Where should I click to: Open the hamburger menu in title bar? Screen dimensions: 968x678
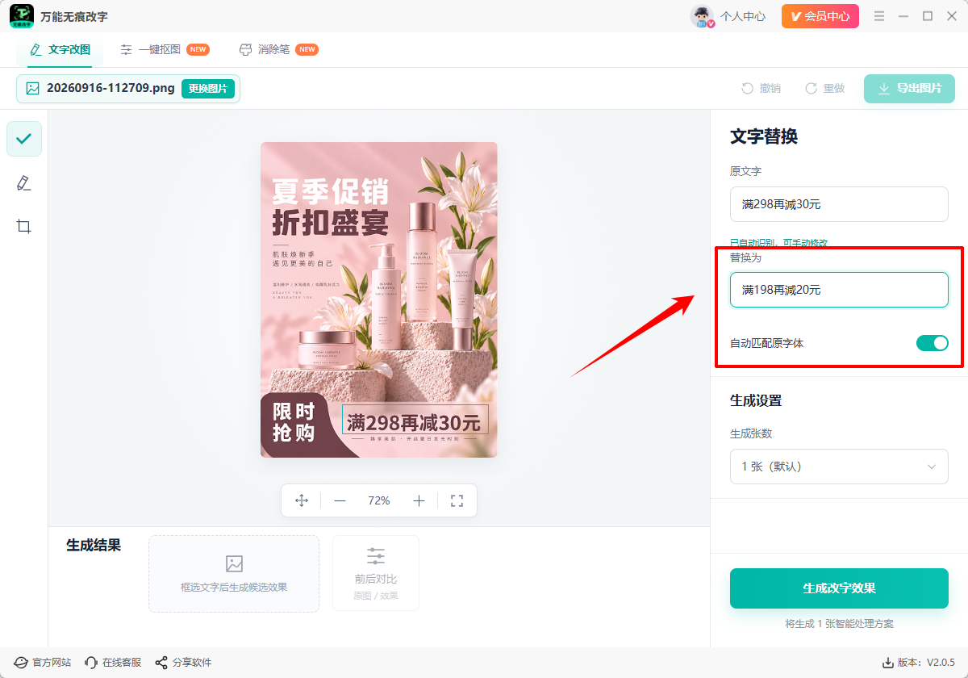(x=879, y=16)
